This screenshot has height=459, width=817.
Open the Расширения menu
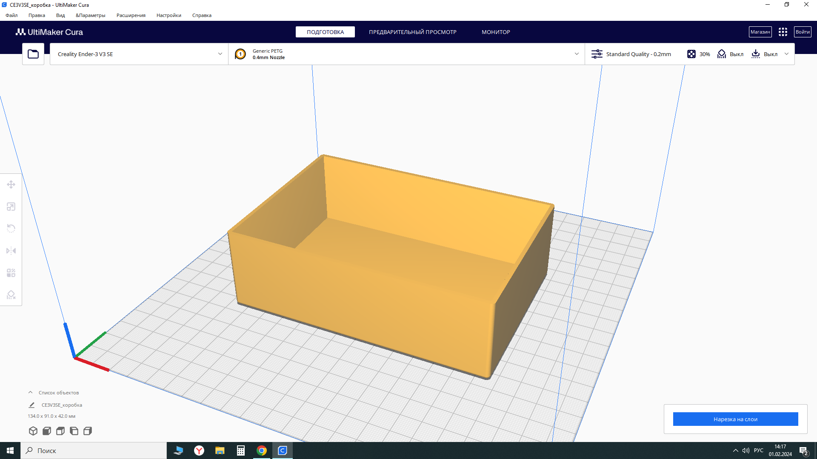[131, 15]
